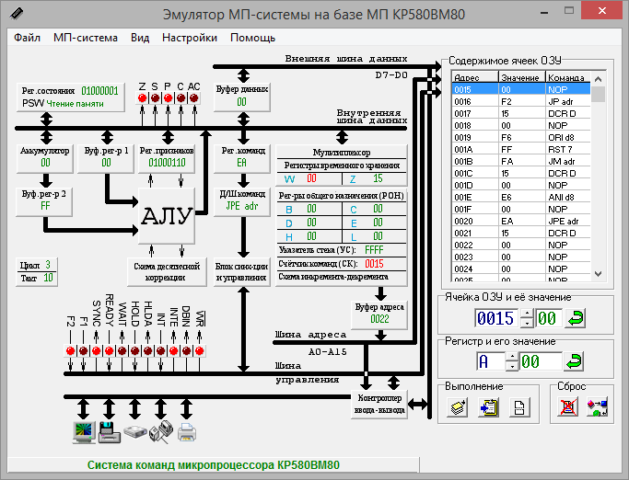
Task: Select memory row 001E ANI d8
Action: 521,197
